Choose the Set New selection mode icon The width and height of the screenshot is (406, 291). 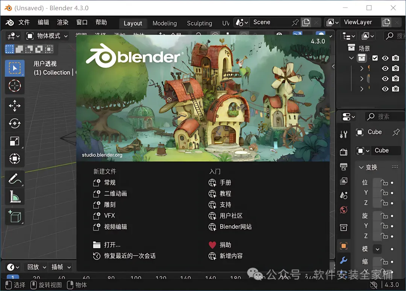coord(9,49)
